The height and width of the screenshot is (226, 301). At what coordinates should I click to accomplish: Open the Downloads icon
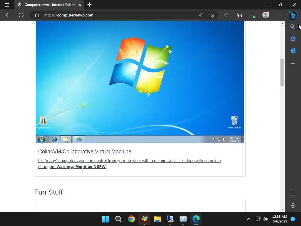pos(253,15)
